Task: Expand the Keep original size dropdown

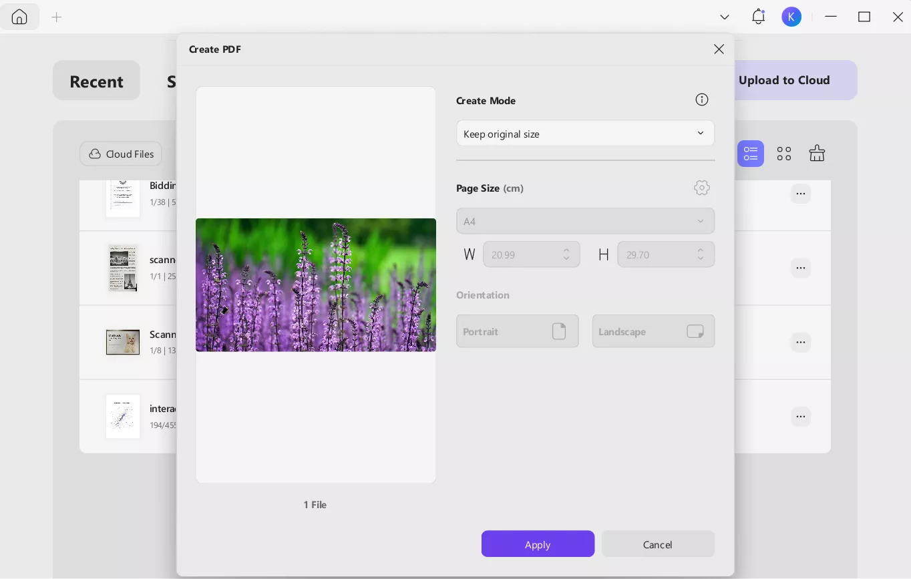Action: point(585,134)
